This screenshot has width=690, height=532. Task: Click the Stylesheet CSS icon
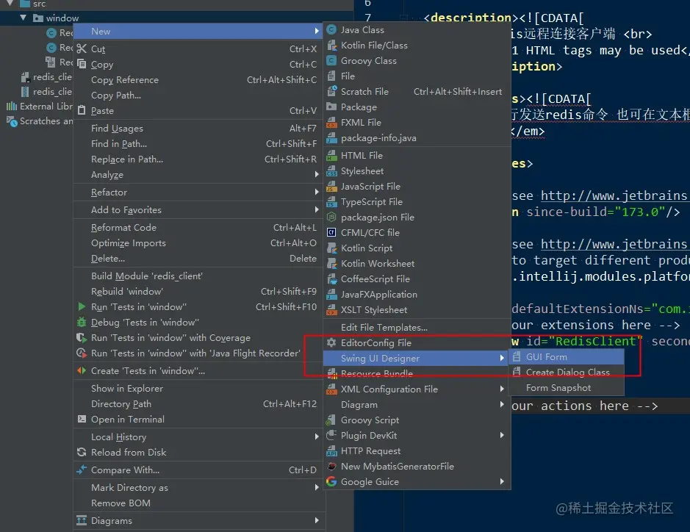point(331,171)
